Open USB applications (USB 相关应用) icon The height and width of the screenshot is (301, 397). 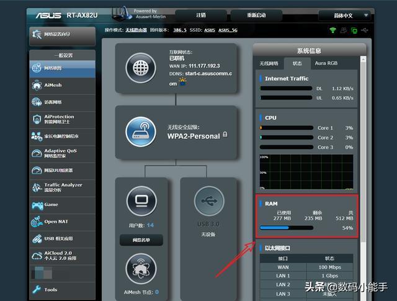pos(37,239)
